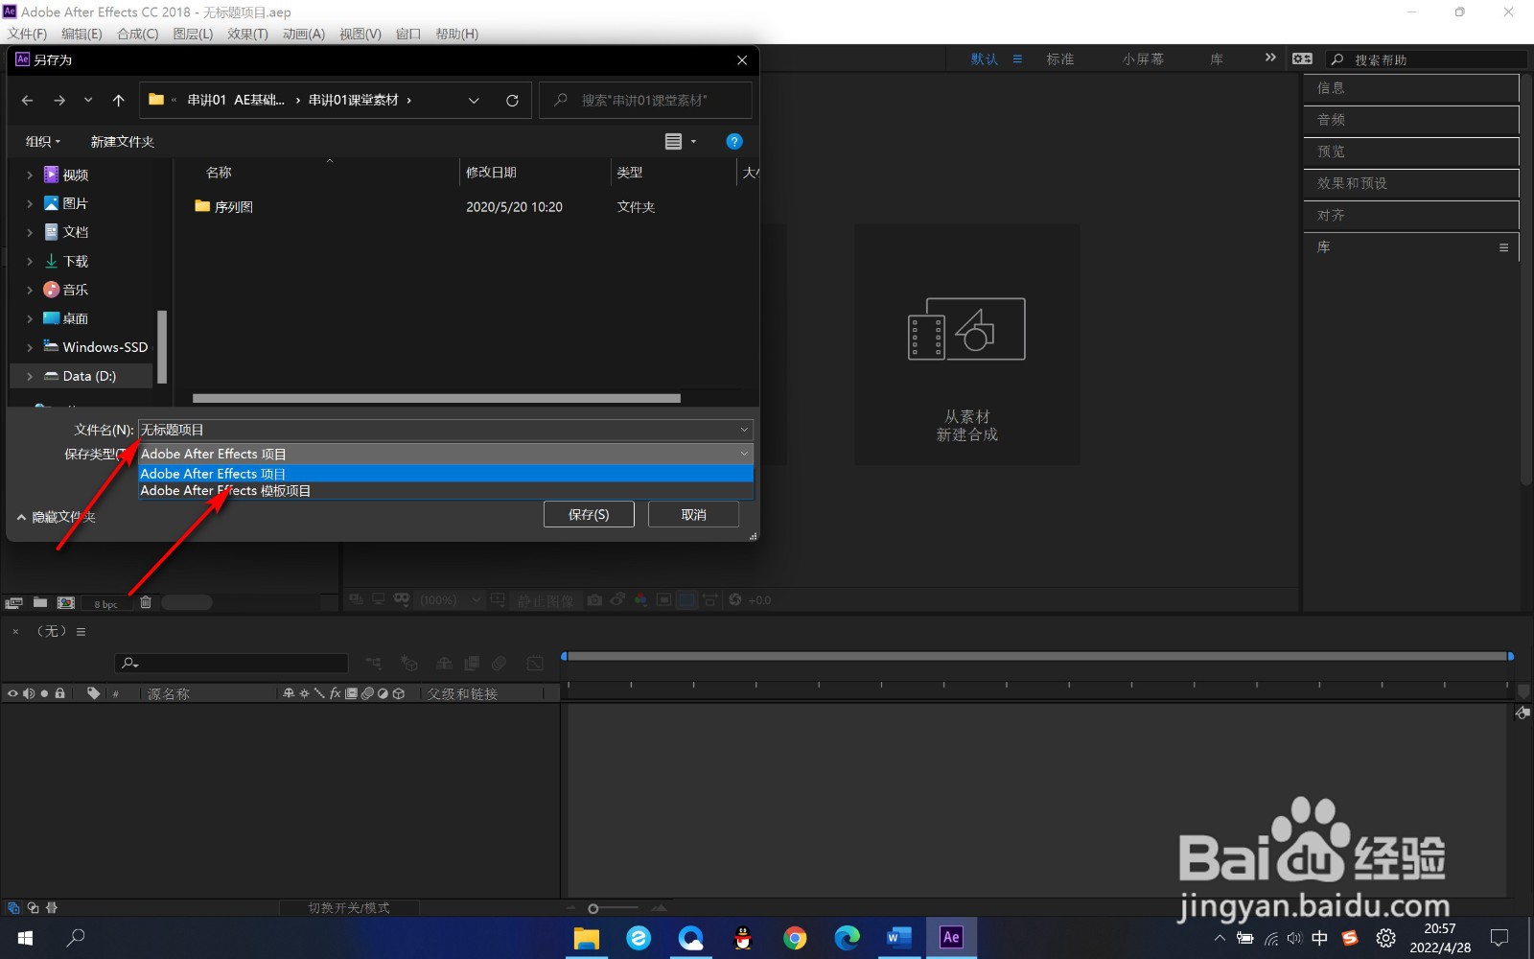The width and height of the screenshot is (1534, 959).
Task: Show the channel and color management icon
Action: (640, 599)
